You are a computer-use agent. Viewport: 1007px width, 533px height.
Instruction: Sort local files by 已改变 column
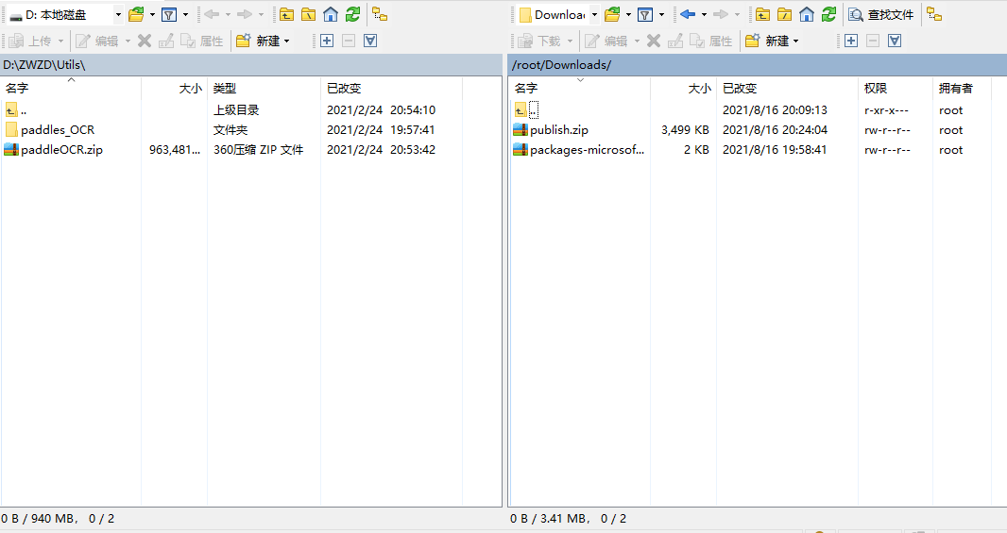391,88
